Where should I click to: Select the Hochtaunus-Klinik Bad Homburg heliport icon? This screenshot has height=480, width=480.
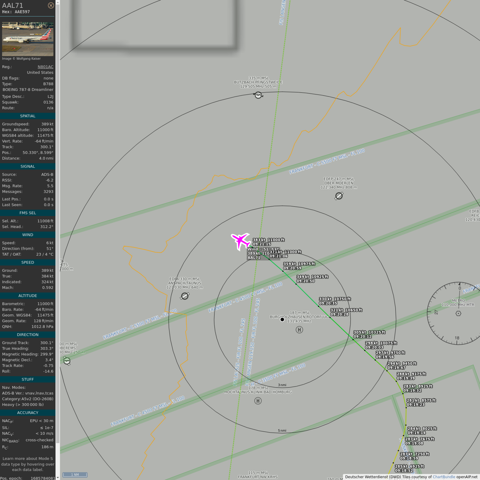point(258,401)
